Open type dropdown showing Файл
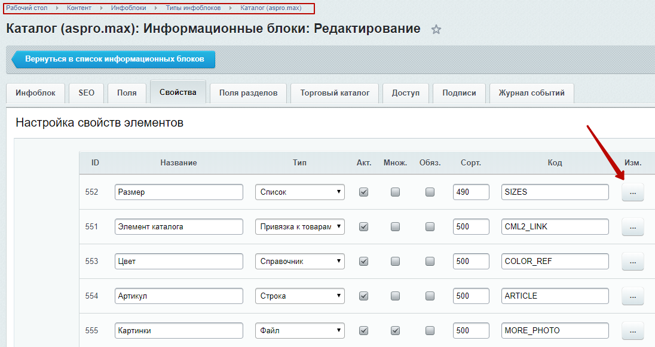 pyautogui.click(x=300, y=331)
